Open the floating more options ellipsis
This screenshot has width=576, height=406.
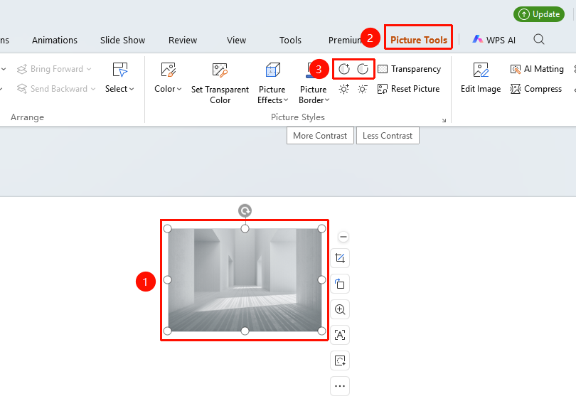point(340,386)
